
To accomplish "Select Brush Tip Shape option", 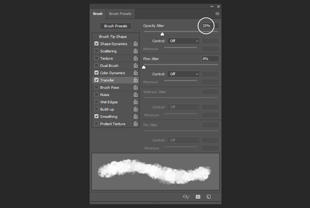I will coord(113,36).
